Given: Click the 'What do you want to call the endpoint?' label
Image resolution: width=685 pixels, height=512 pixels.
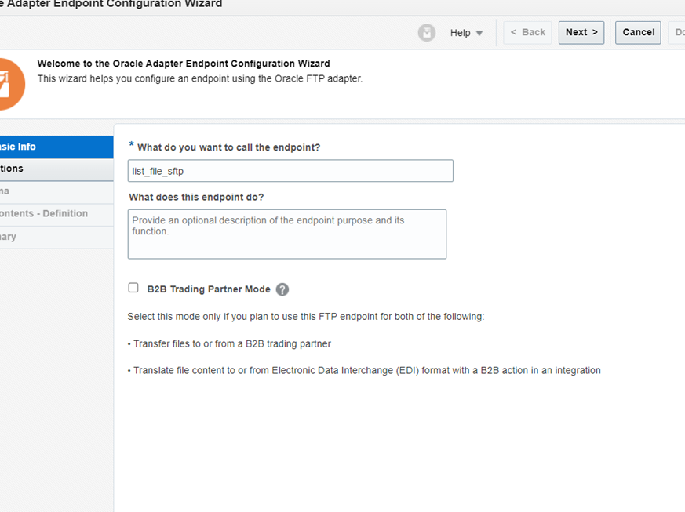Looking at the screenshot, I should pyautogui.click(x=228, y=147).
